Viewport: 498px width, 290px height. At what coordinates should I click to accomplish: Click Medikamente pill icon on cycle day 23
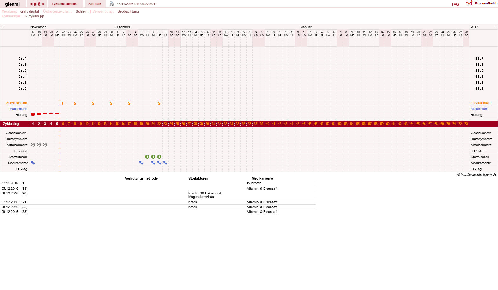pyautogui.click(x=165, y=163)
